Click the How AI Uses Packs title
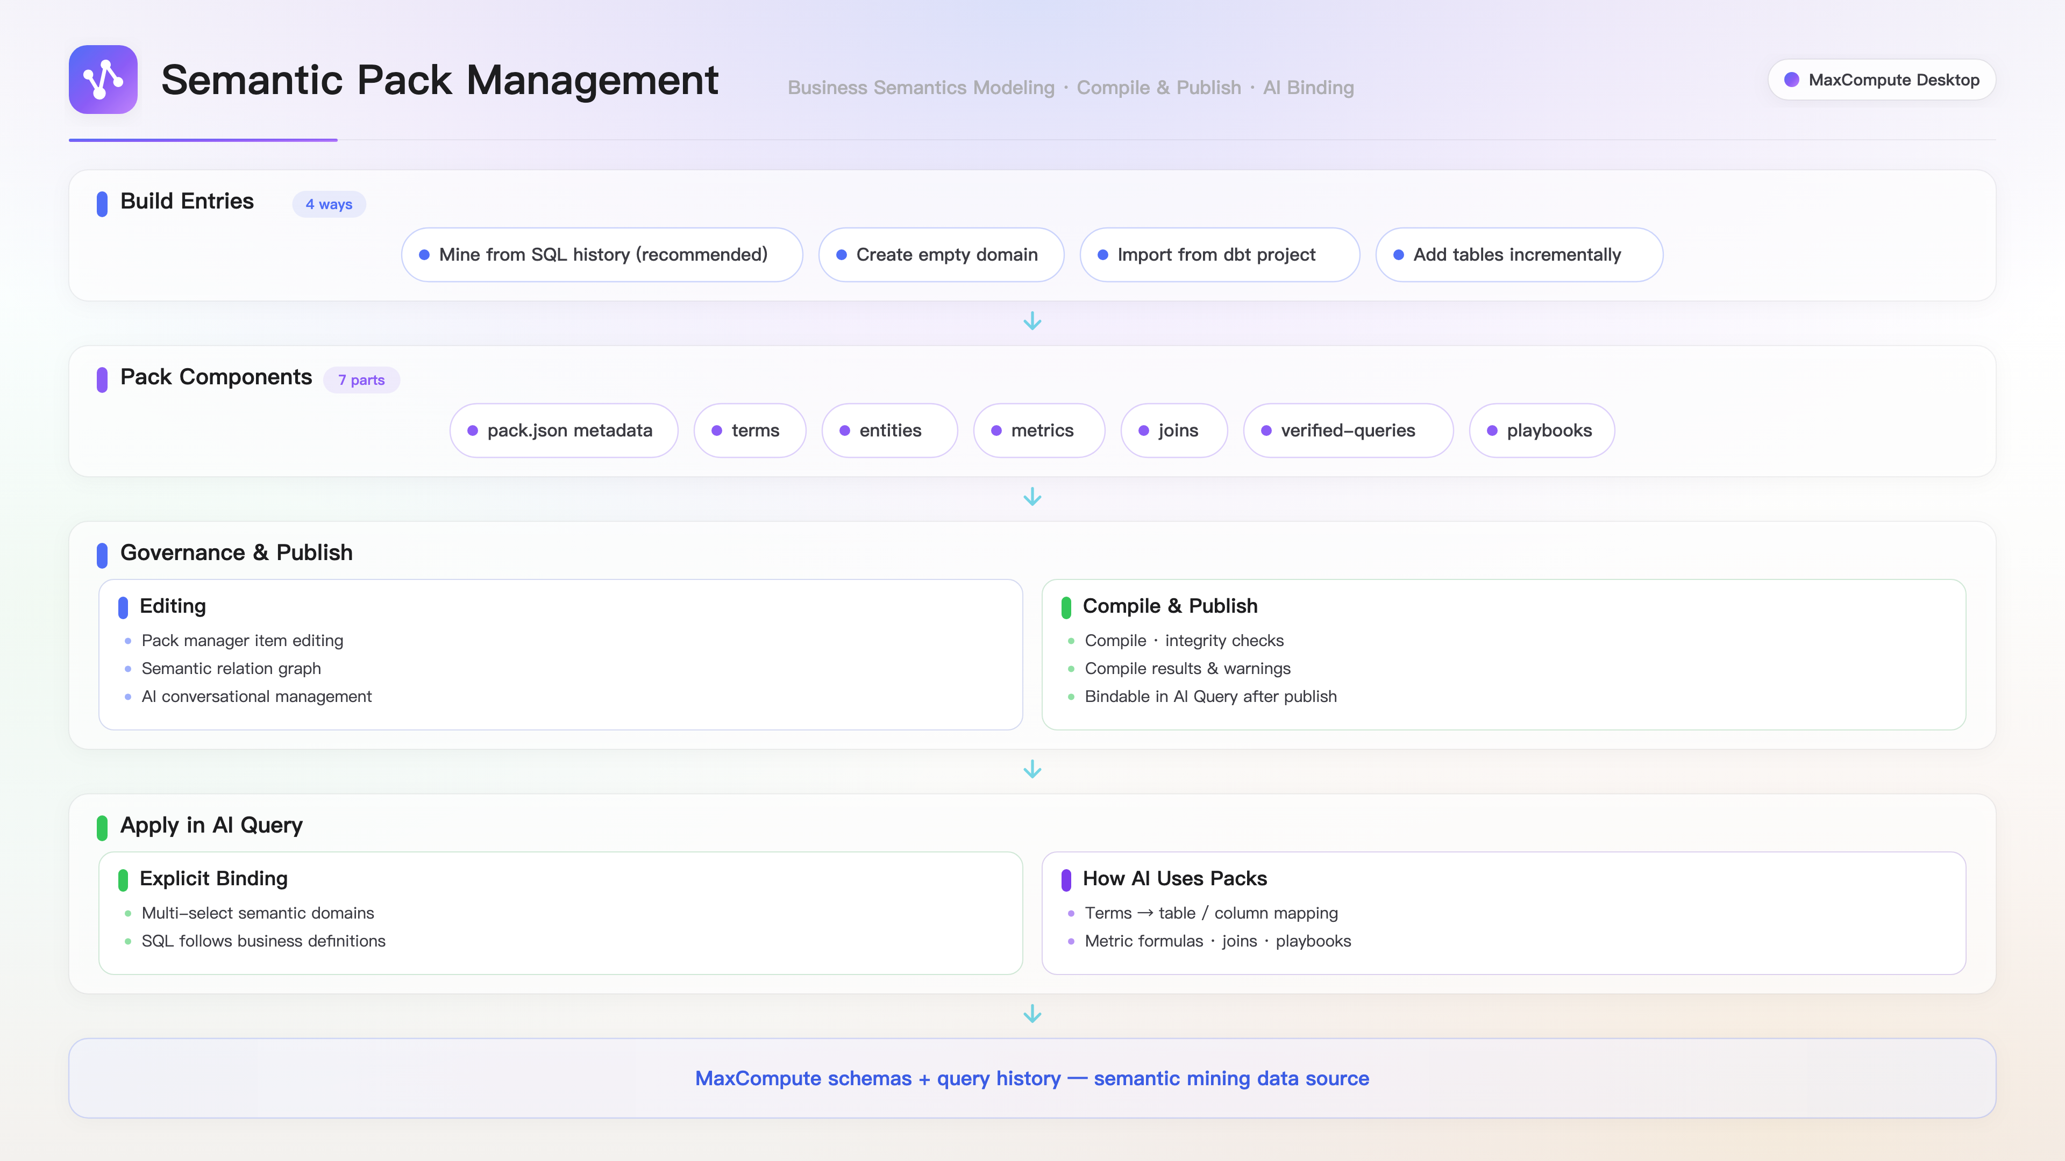2065x1161 pixels. (x=1174, y=878)
